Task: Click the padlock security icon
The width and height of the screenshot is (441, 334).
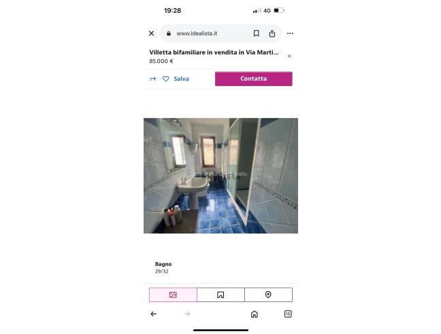Action: pos(169,33)
